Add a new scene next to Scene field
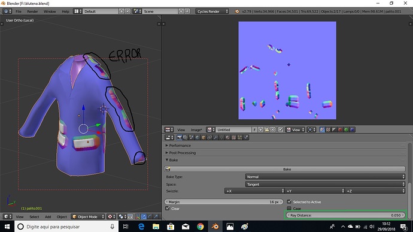Viewport: 413px width, 232px height. [x=181, y=11]
